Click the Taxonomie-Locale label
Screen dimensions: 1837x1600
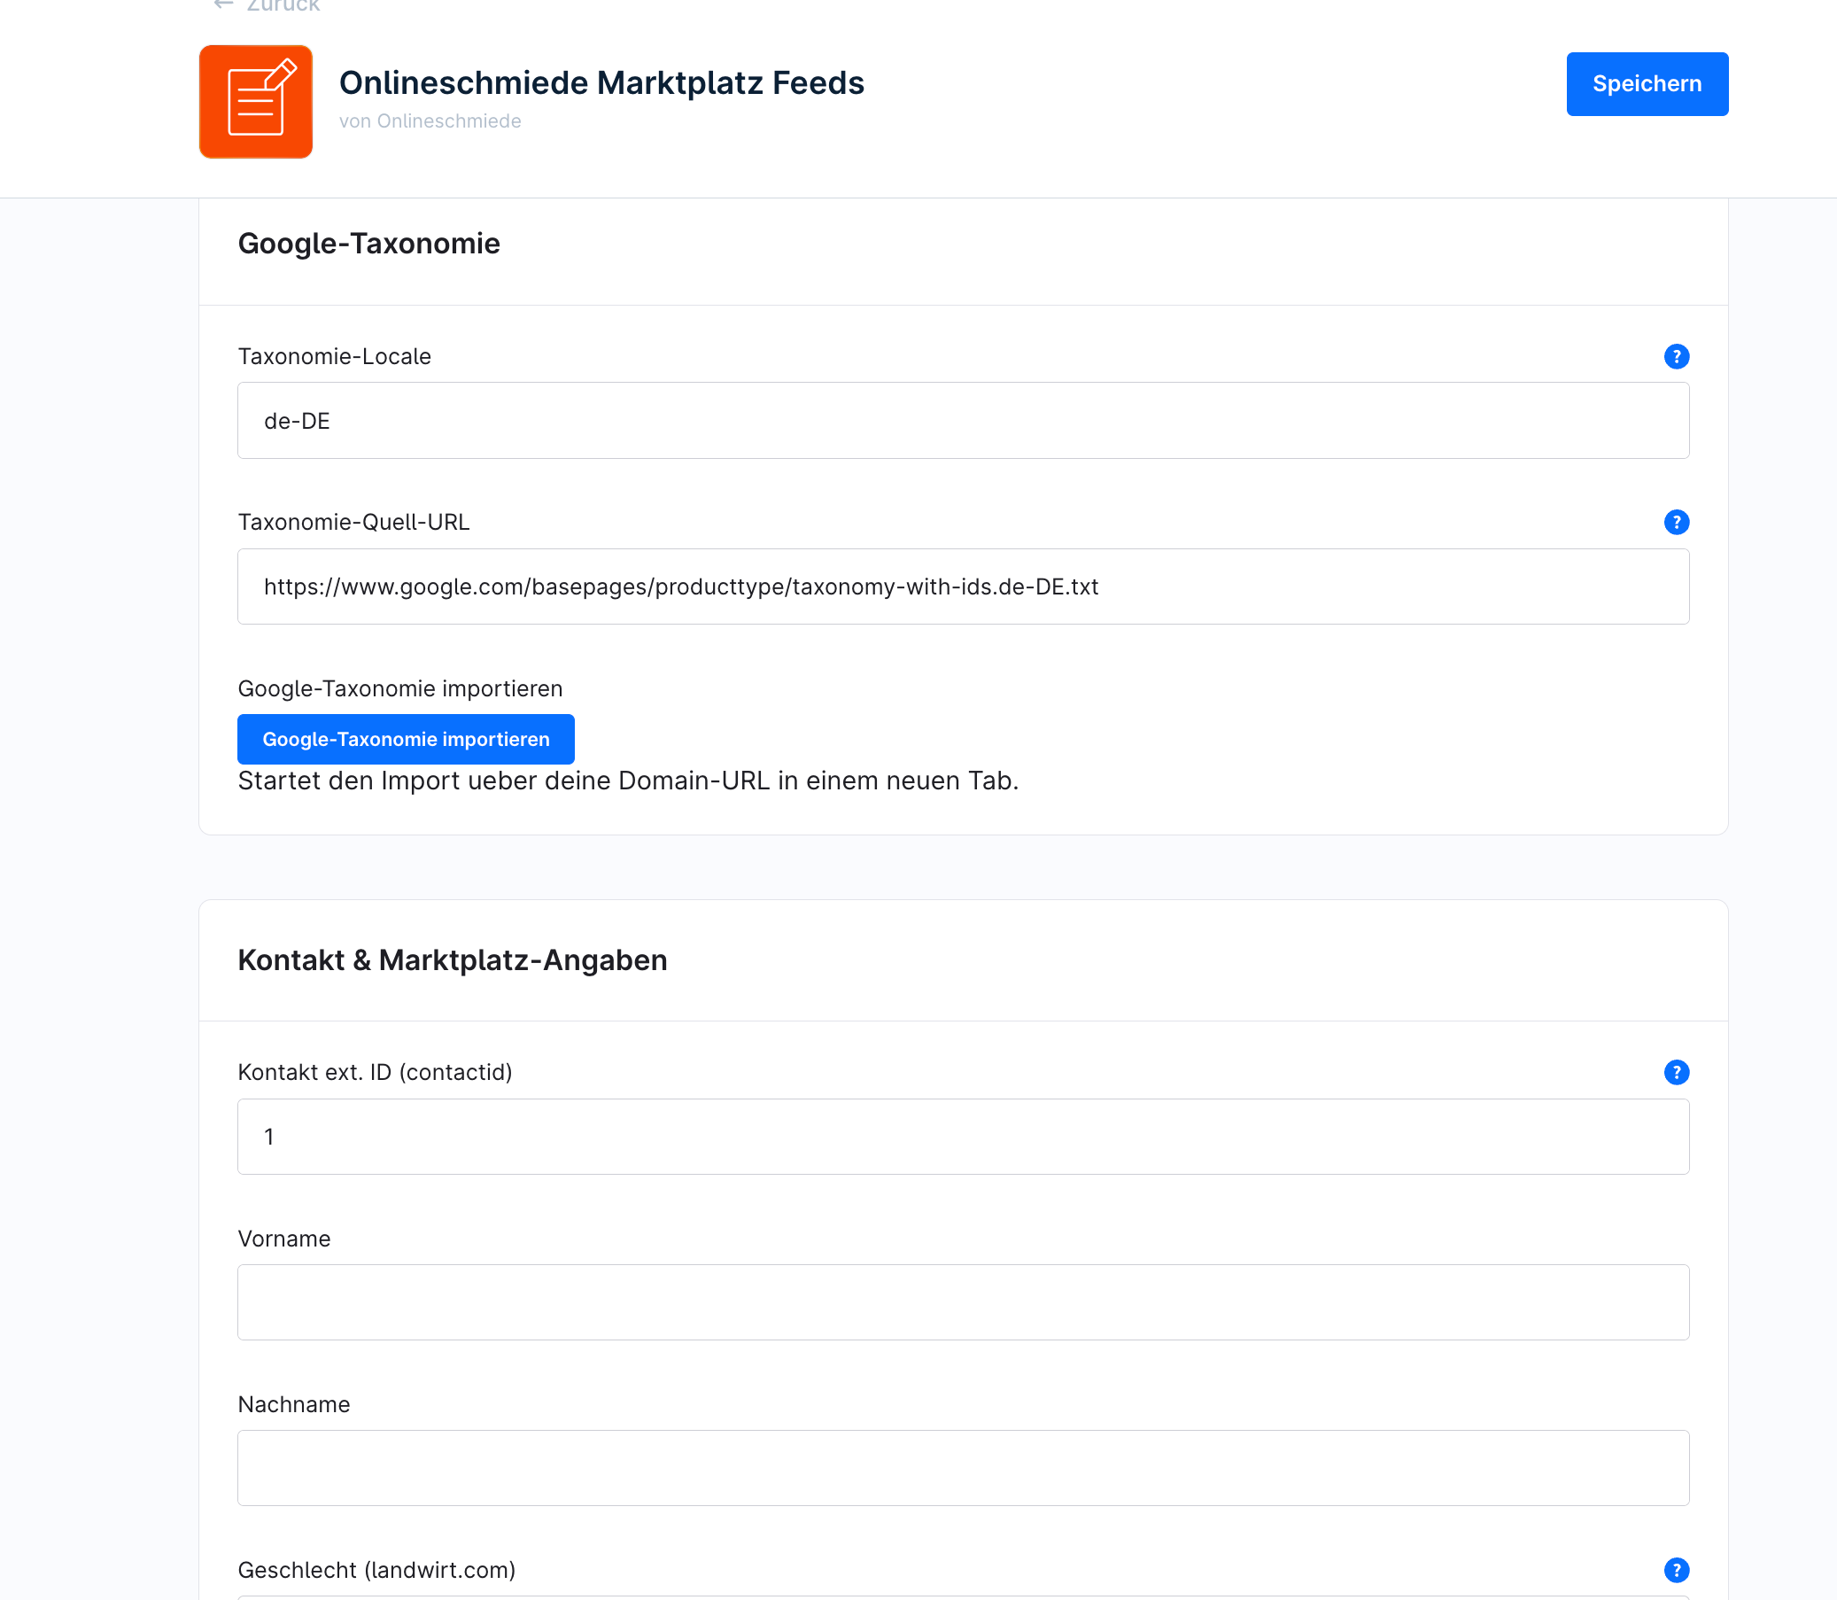click(x=335, y=356)
